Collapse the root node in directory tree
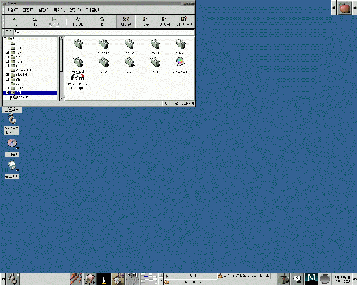 [x=5, y=39]
